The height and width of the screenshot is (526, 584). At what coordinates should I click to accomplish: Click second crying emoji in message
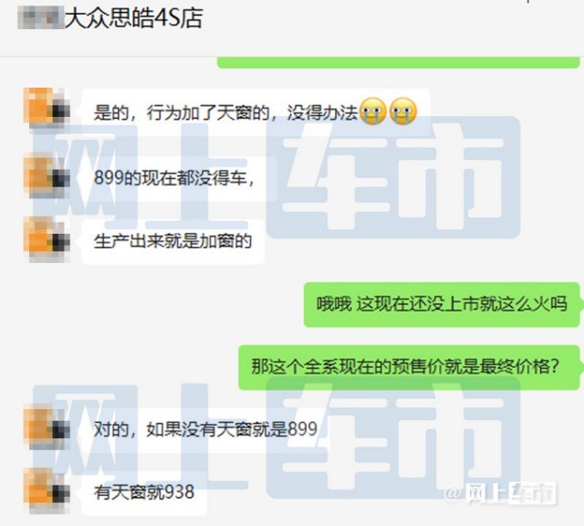click(x=403, y=111)
